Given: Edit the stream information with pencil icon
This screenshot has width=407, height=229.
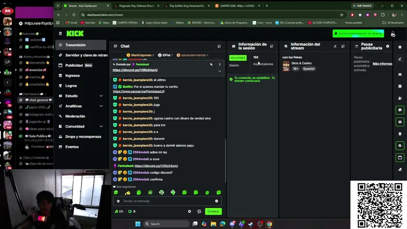Looking at the screenshot, I should click(335, 46).
